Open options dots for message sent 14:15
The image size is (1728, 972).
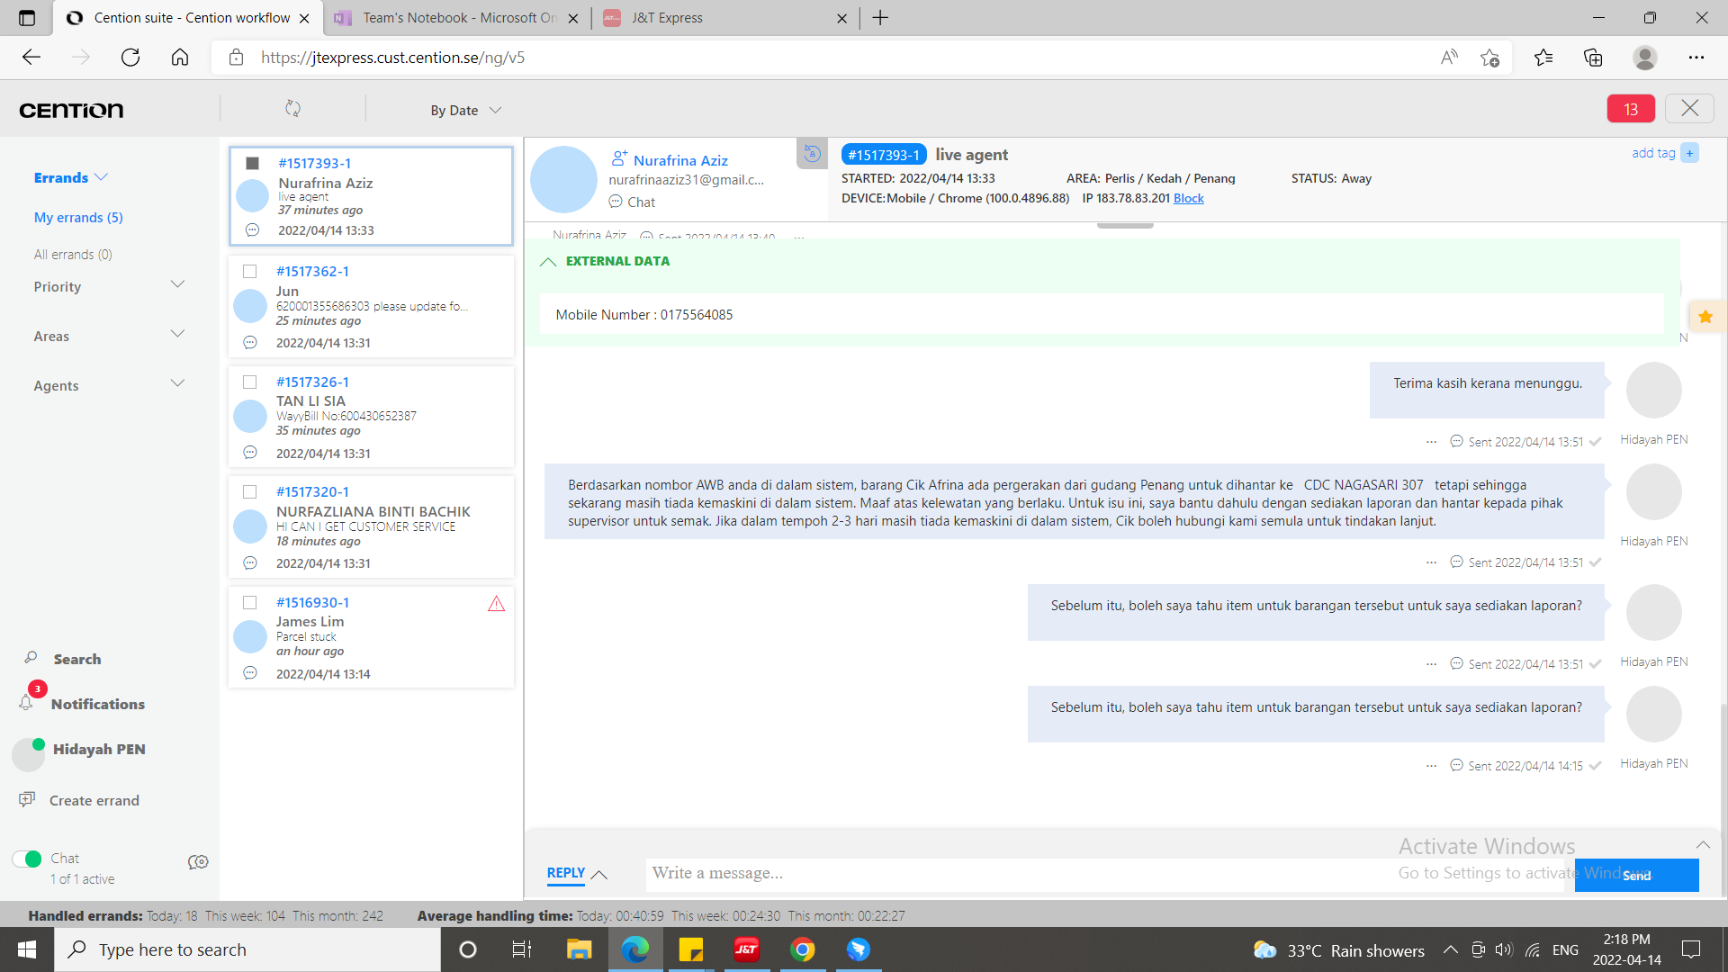click(1432, 766)
